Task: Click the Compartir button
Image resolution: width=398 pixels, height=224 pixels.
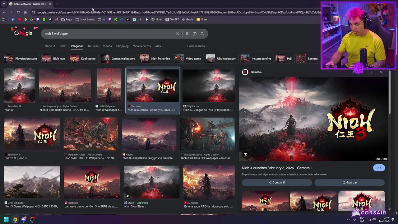Action: click(x=277, y=182)
